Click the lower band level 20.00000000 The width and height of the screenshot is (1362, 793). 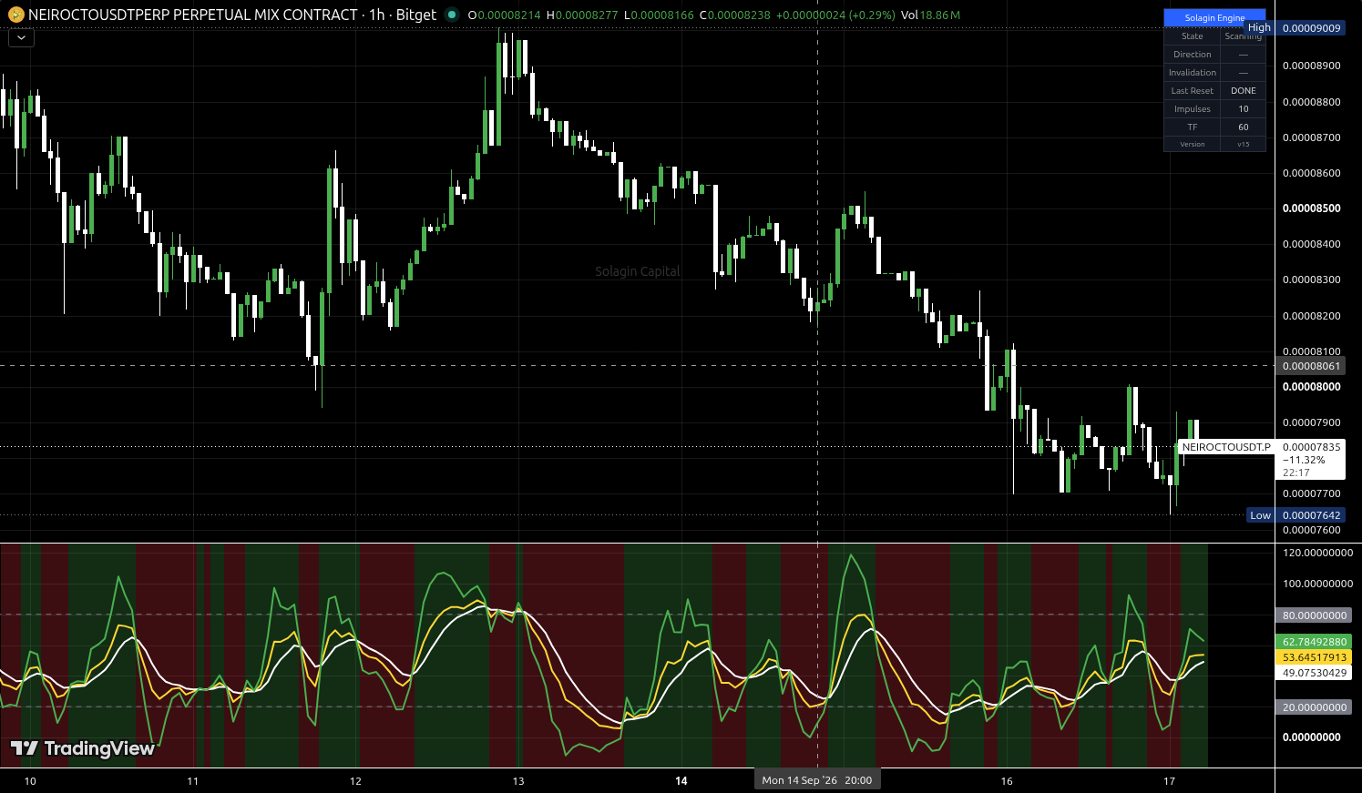1314,707
